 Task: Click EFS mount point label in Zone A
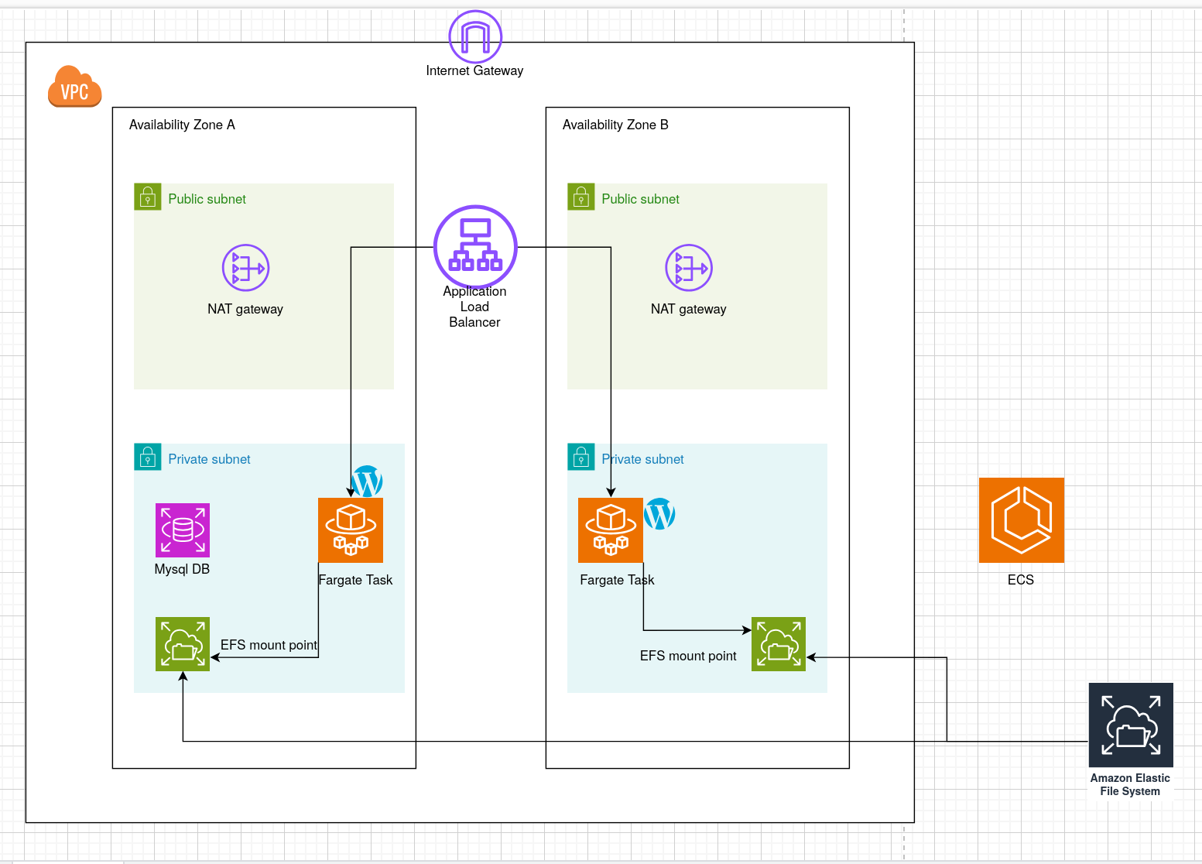[x=269, y=645]
